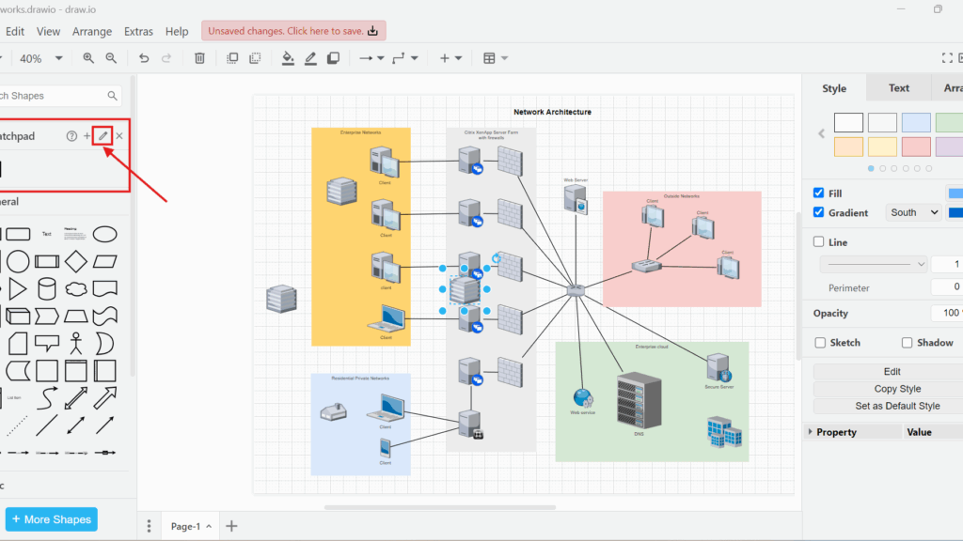This screenshot has width=963, height=541.
Task: Click the More Shapes button
Action: (52, 519)
